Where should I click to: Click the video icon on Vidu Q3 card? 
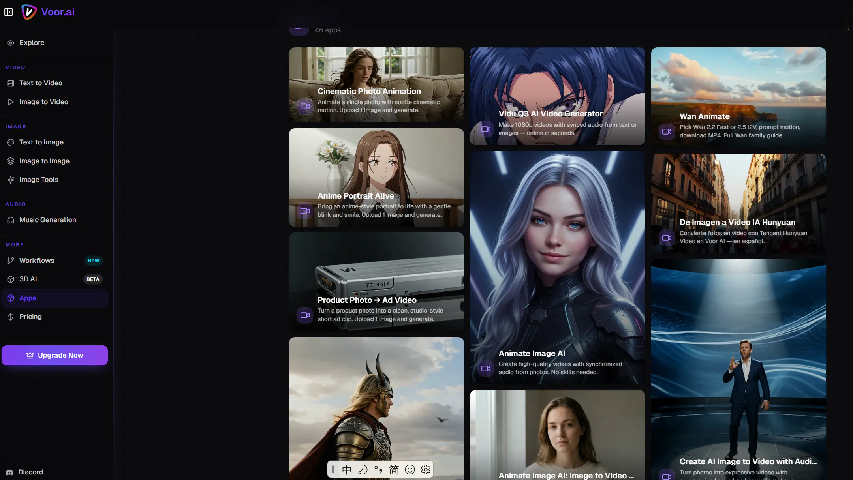tap(486, 129)
